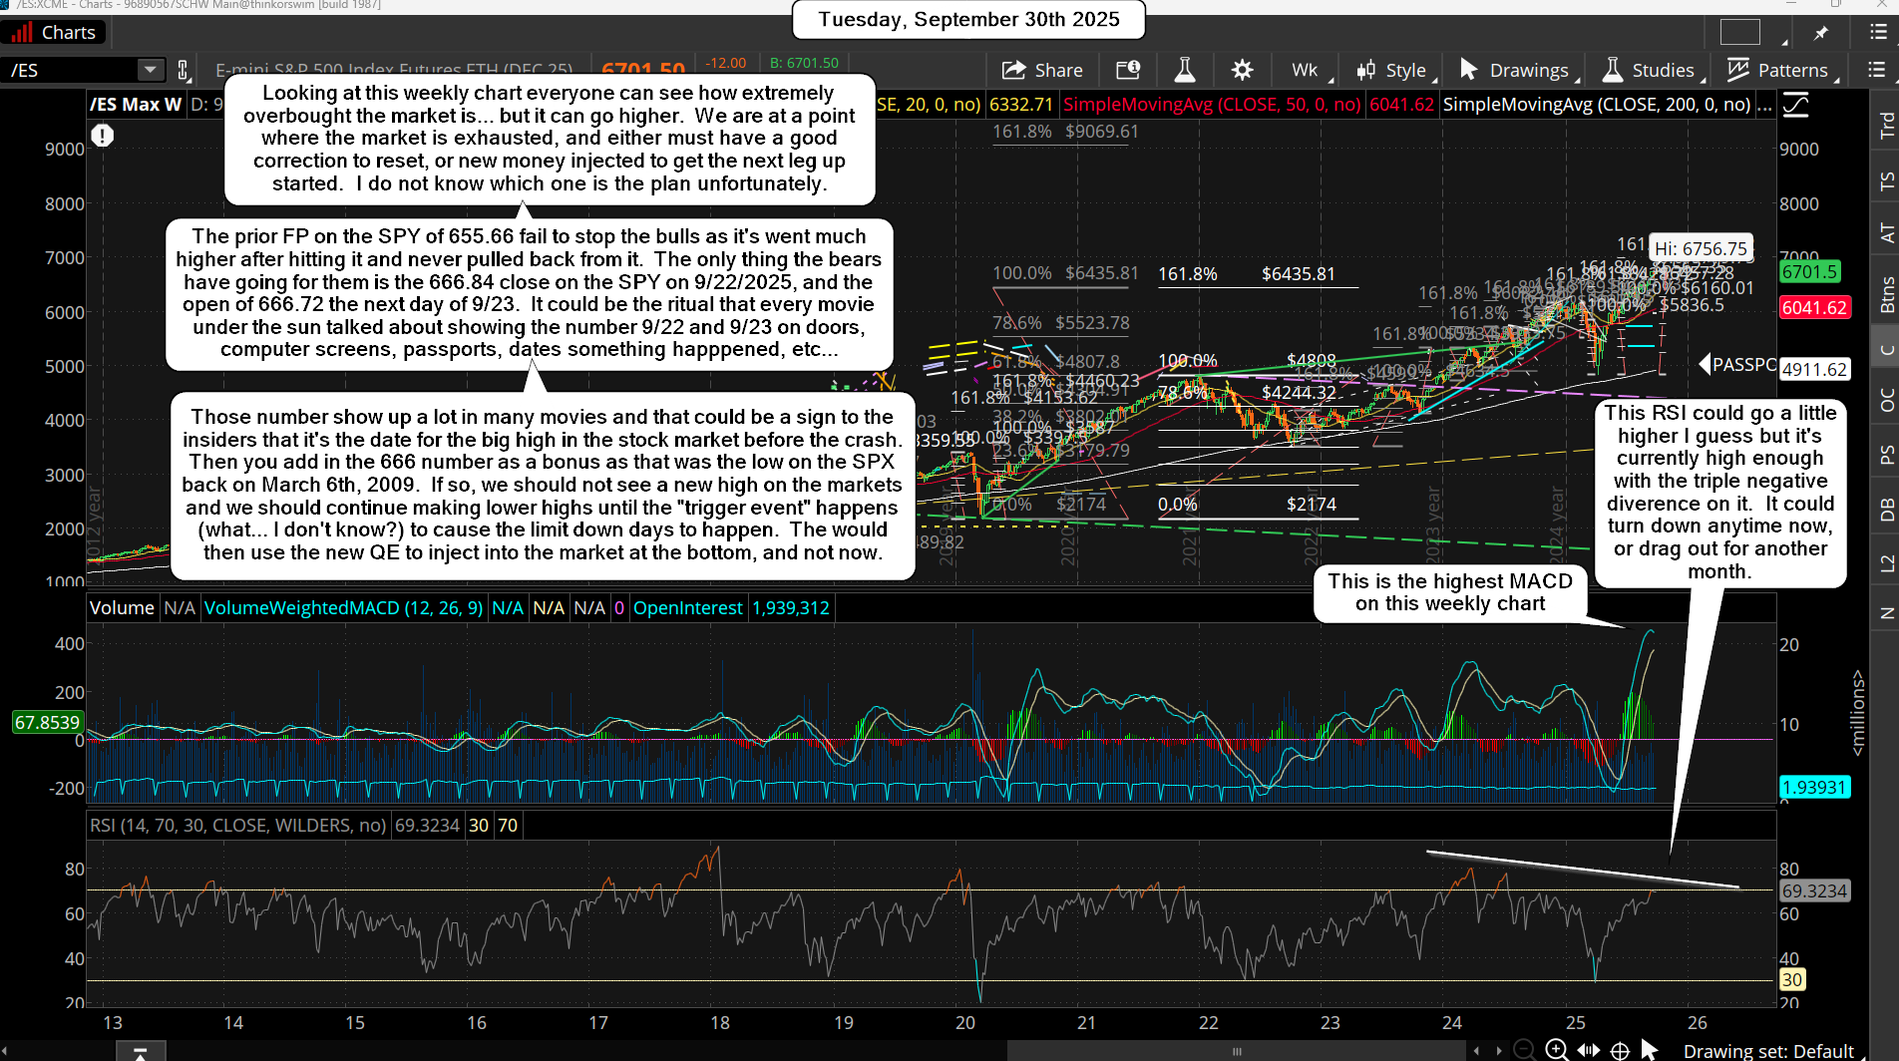Click the flask quick-study icon in toolbar
This screenshot has width=1899, height=1061.
click(1184, 70)
